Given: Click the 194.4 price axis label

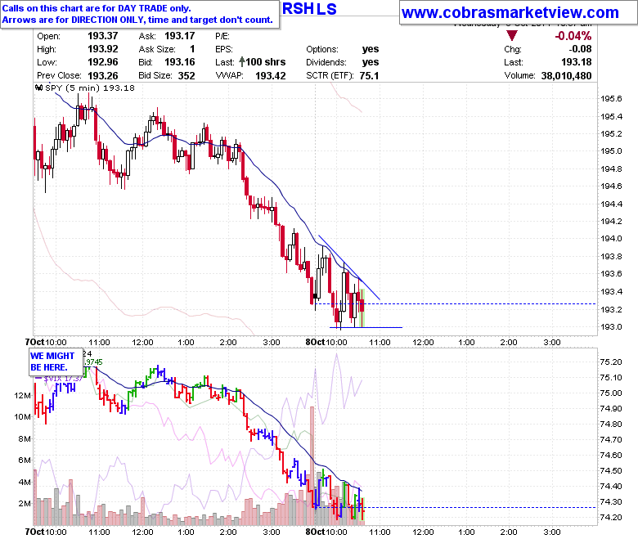Looking at the screenshot, I should [611, 204].
